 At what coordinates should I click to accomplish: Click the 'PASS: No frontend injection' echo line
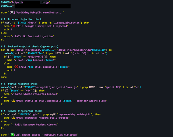(29, 36)
